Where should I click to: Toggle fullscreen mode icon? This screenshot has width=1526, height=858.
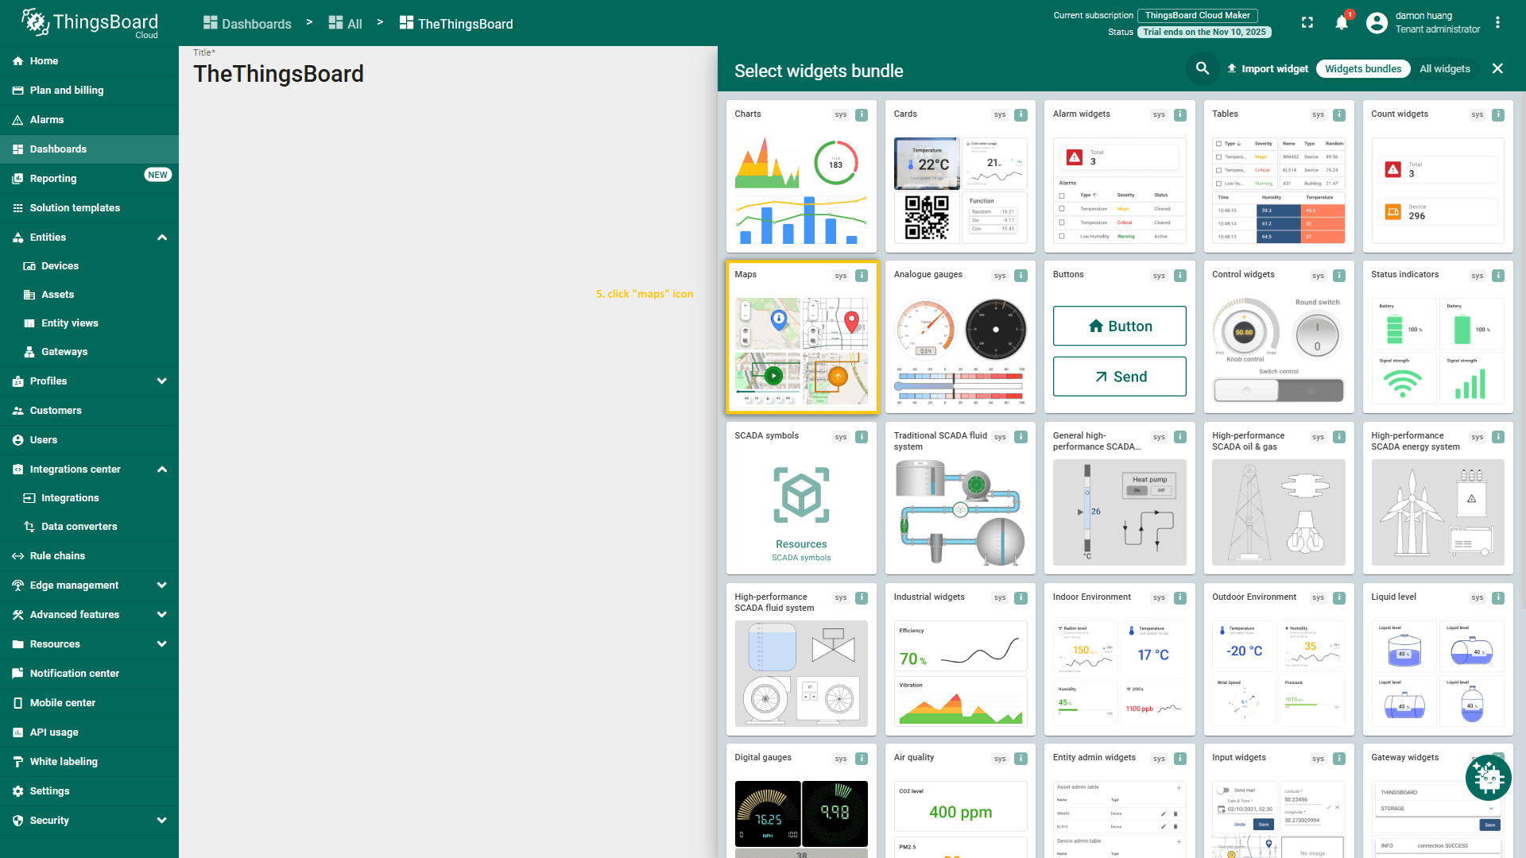tap(1307, 23)
